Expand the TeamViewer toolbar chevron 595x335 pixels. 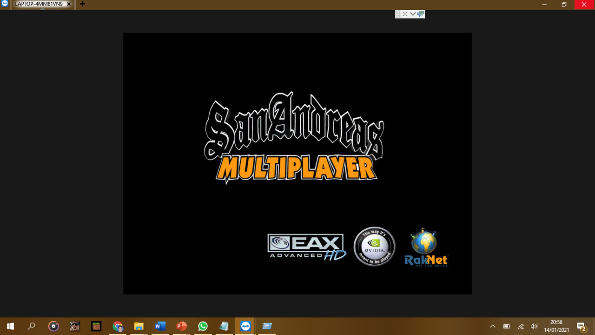(x=413, y=14)
